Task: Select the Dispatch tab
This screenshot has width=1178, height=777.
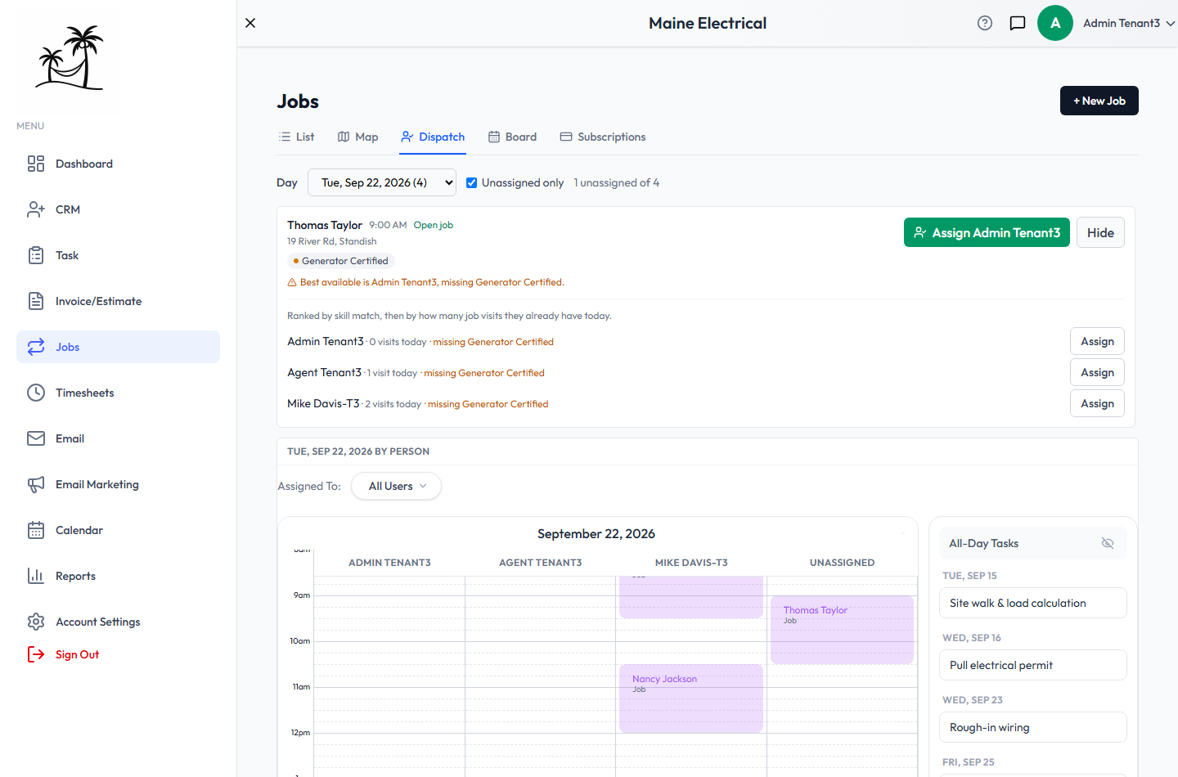Action: click(x=433, y=137)
